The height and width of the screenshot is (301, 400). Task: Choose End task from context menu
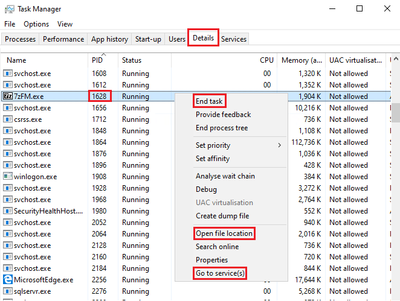point(210,101)
